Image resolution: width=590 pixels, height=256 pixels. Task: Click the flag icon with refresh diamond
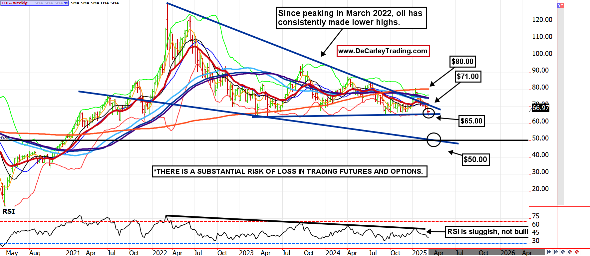point(556,252)
